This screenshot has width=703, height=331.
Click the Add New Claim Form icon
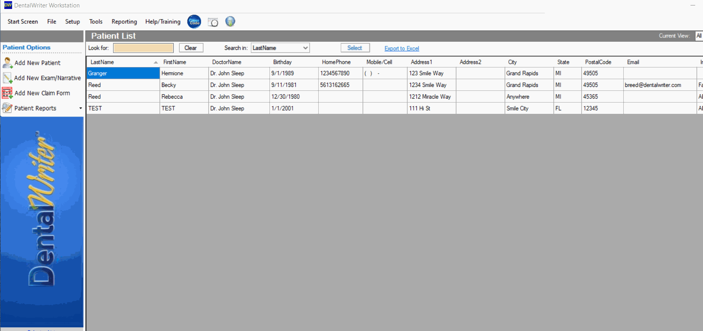click(x=7, y=93)
